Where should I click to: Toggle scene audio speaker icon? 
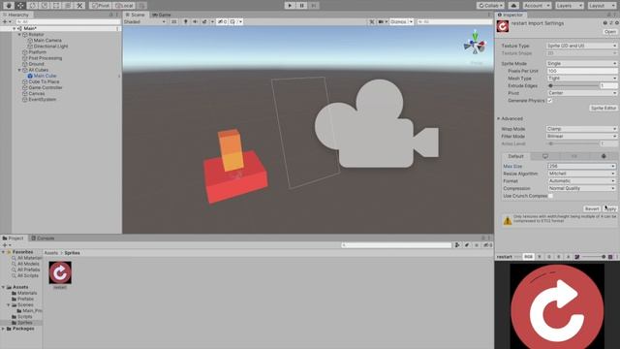click(x=195, y=21)
